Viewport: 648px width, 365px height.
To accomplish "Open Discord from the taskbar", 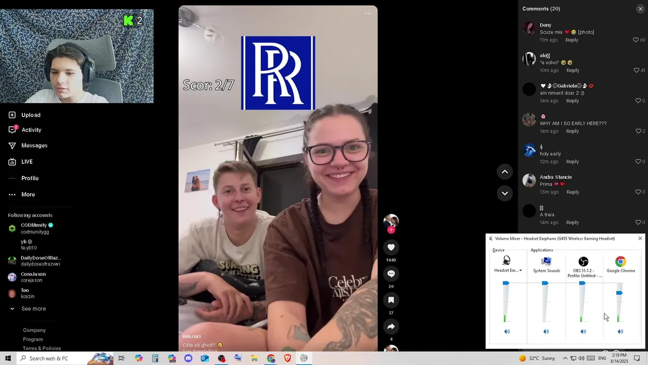I will pyautogui.click(x=188, y=358).
